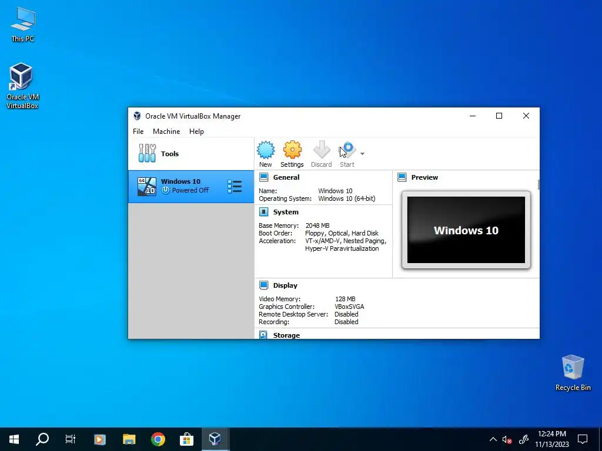Click the VirtualBox taskbar icon
Image resolution: width=602 pixels, height=451 pixels.
click(215, 439)
